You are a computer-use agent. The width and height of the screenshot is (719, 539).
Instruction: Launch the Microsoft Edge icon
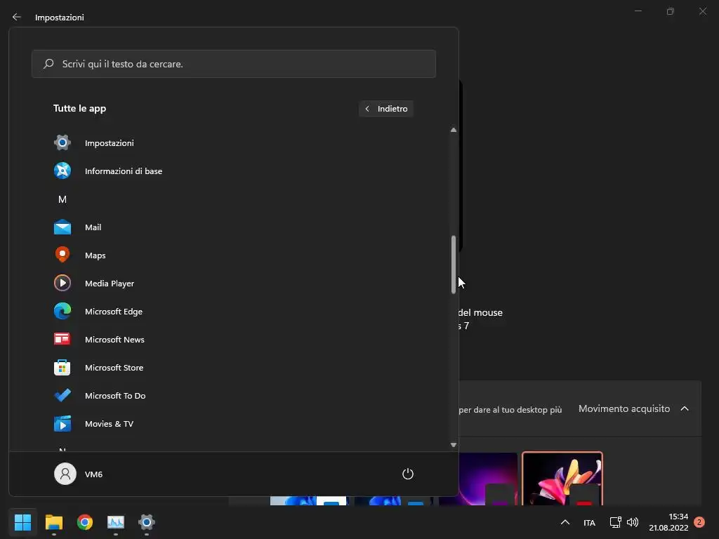[x=62, y=311]
